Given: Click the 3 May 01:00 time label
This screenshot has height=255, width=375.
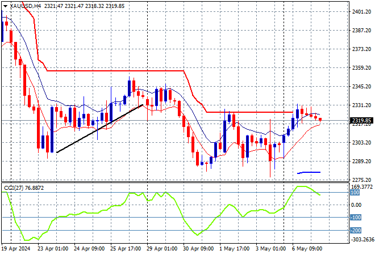Looking at the screenshot, I should pos(270,249).
